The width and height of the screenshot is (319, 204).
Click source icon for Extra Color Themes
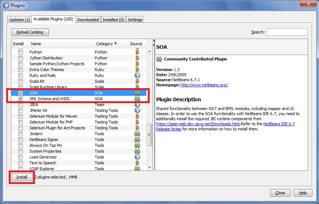point(137,70)
